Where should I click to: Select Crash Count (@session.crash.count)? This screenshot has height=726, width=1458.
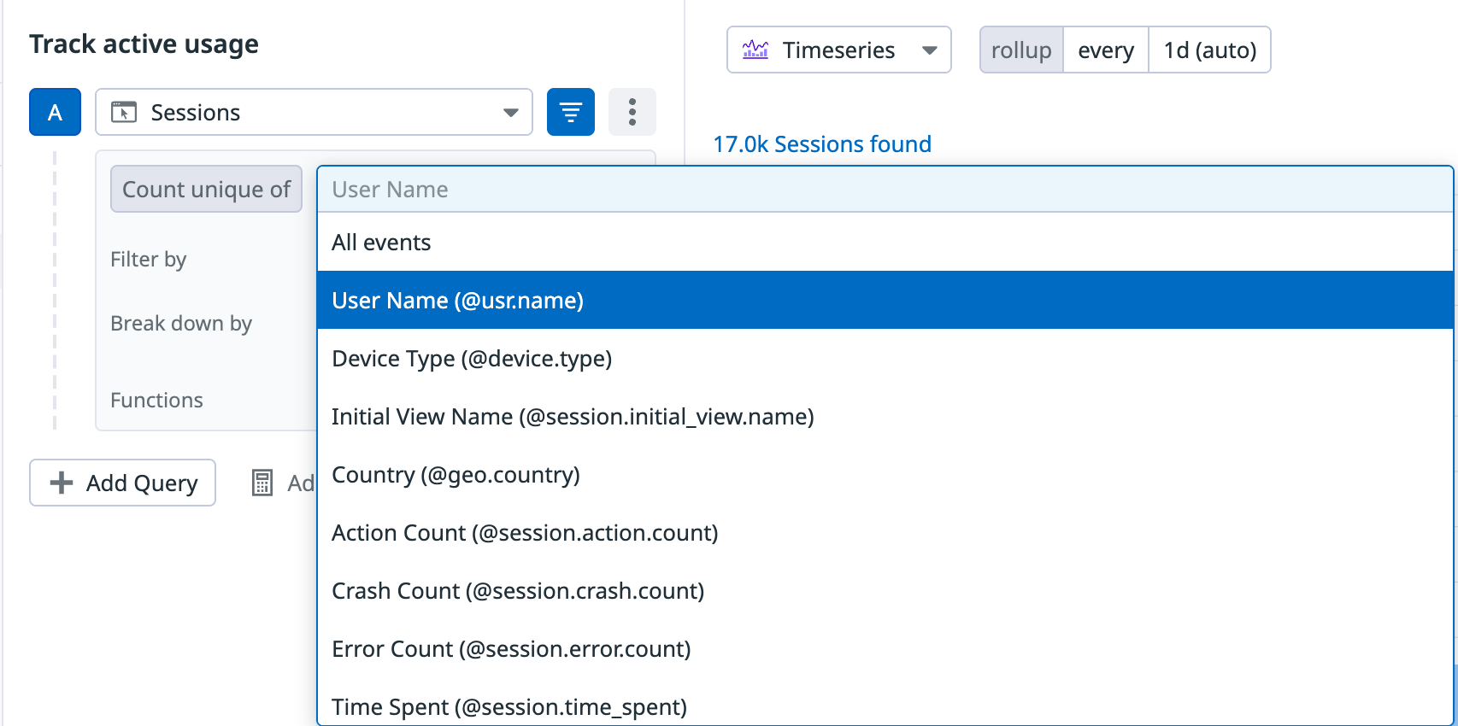coord(518,591)
